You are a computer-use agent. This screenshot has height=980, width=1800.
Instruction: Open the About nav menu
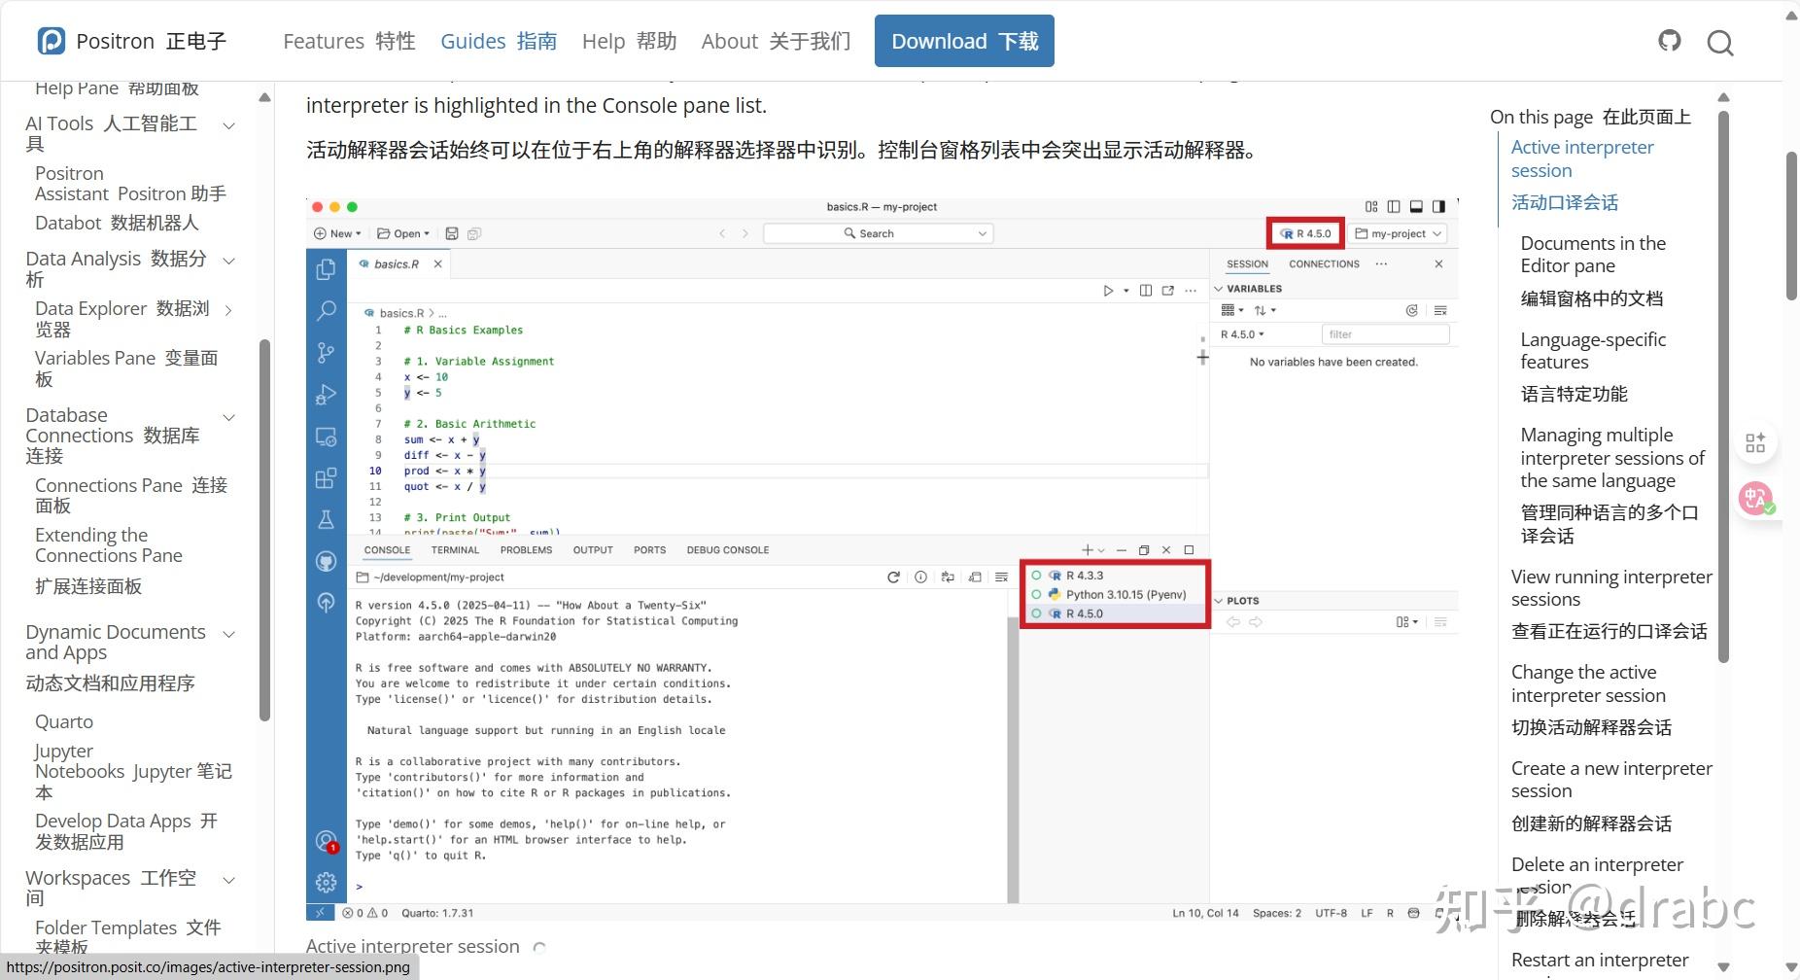tap(776, 41)
